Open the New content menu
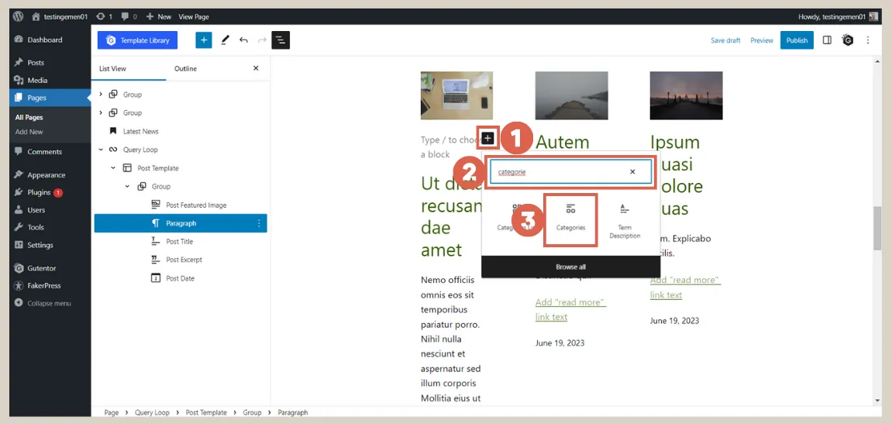The image size is (892, 424). 159,16
